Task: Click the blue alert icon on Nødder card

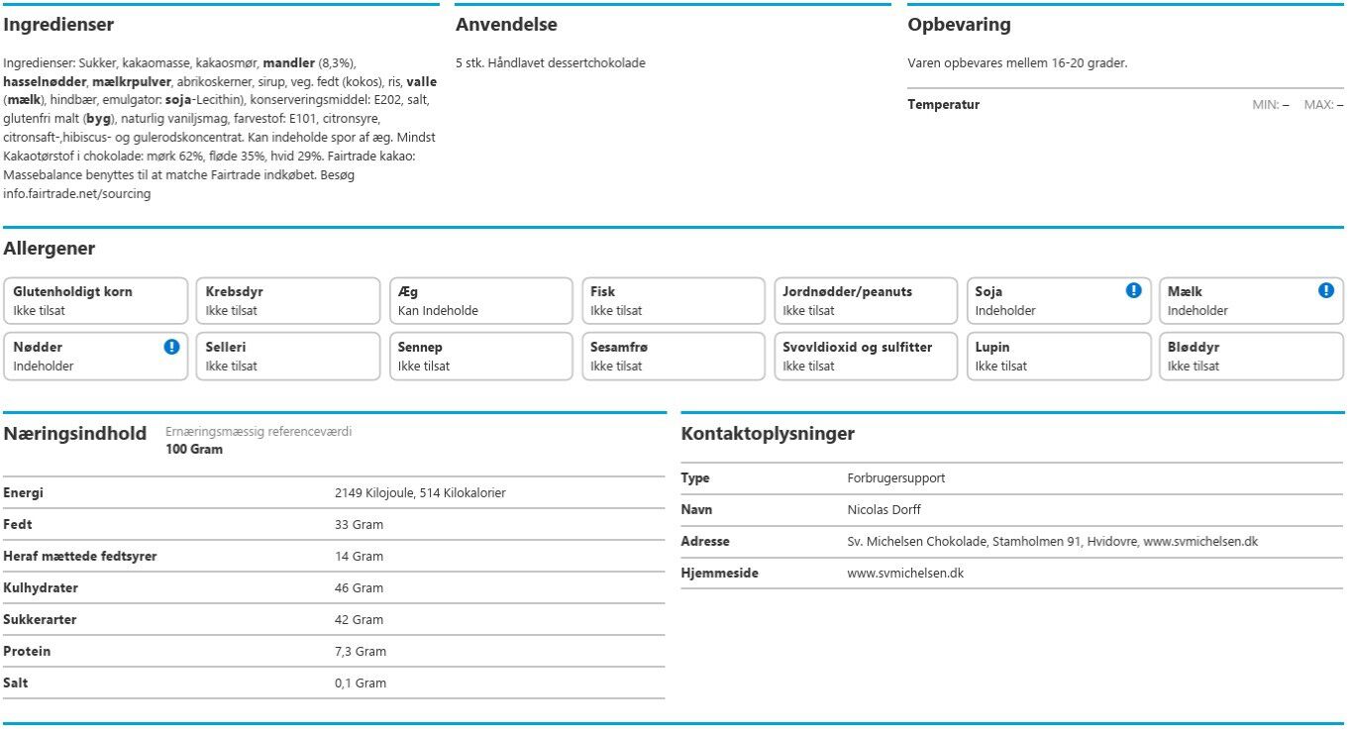Action: [171, 347]
